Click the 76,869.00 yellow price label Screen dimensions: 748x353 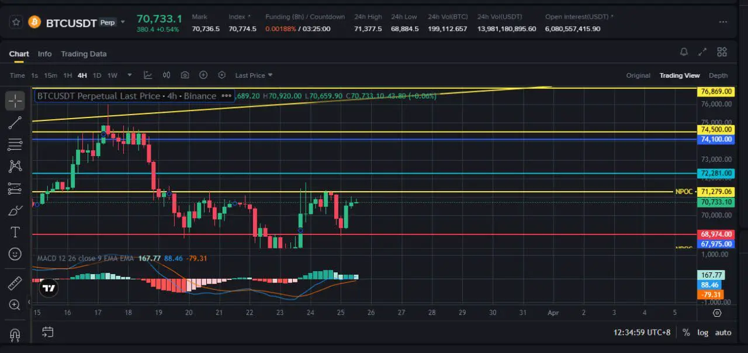[x=716, y=92]
